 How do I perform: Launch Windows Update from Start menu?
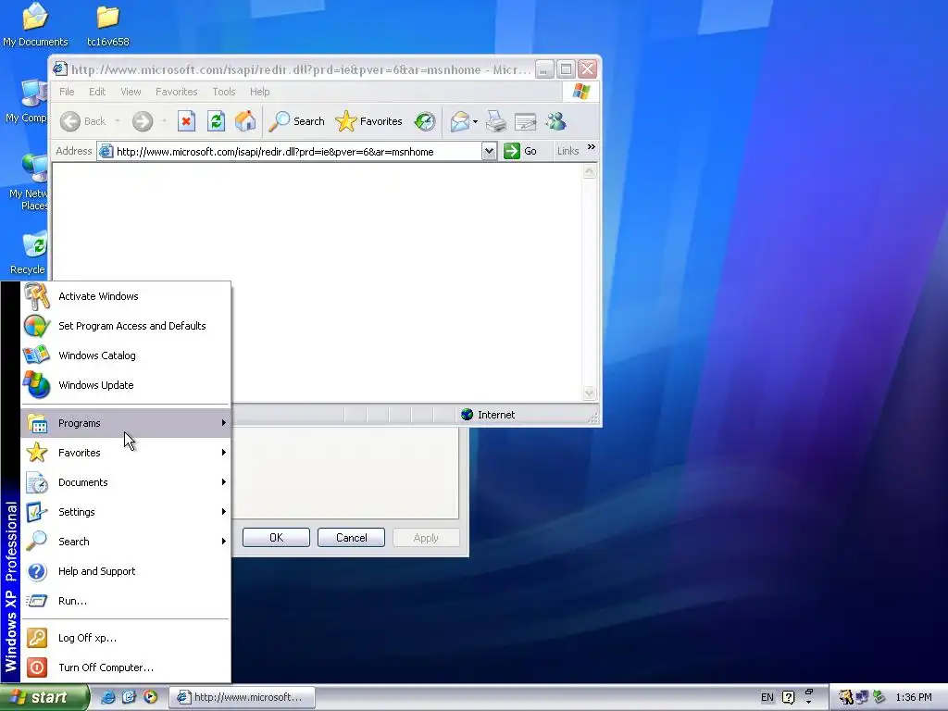coord(126,385)
